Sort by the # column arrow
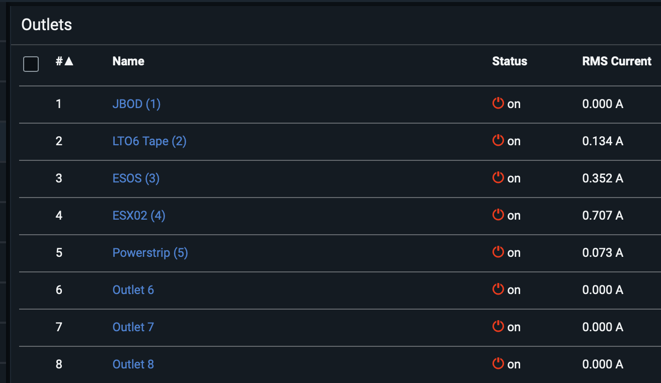 tap(69, 61)
